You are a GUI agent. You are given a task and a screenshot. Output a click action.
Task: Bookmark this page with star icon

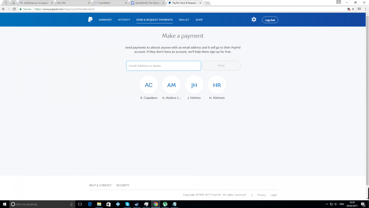[353, 9]
